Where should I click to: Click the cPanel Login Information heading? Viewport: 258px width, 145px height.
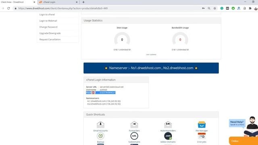[x=101, y=80]
